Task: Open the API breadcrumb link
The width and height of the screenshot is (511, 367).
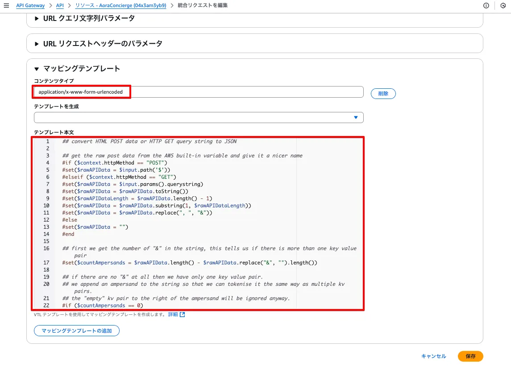Action: (60, 5)
